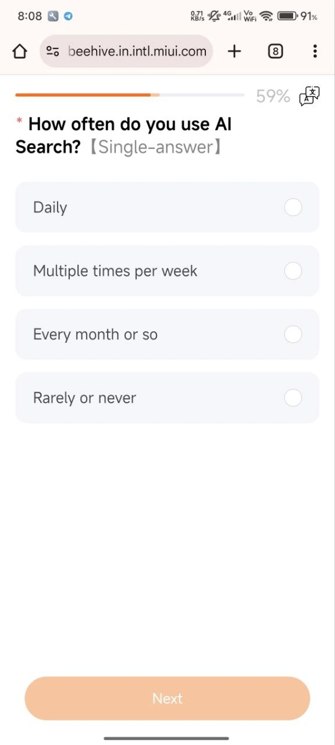Tap the browser home icon
This screenshot has height=745, width=335.
[x=20, y=51]
